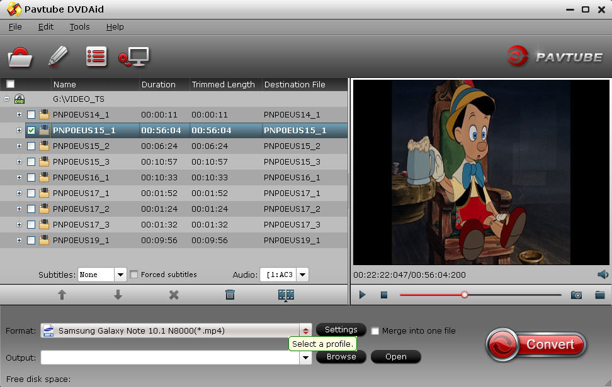Play the preview video
612x387 pixels.
click(362, 295)
